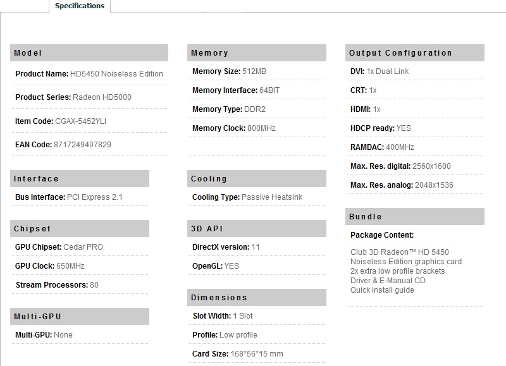506x366 pixels.
Task: Click the Memory section header
Action: tap(257, 53)
